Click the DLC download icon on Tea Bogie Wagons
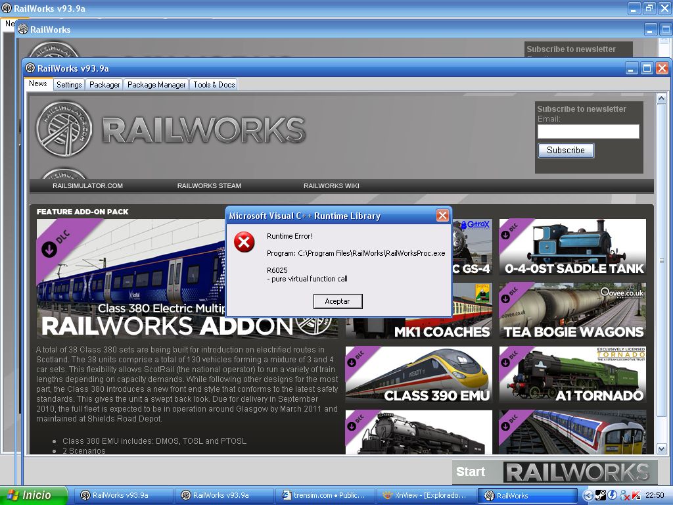The image size is (673, 505). (x=506, y=297)
